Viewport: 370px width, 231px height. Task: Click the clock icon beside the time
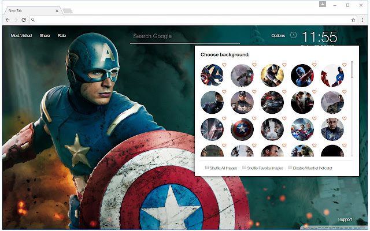click(x=293, y=35)
